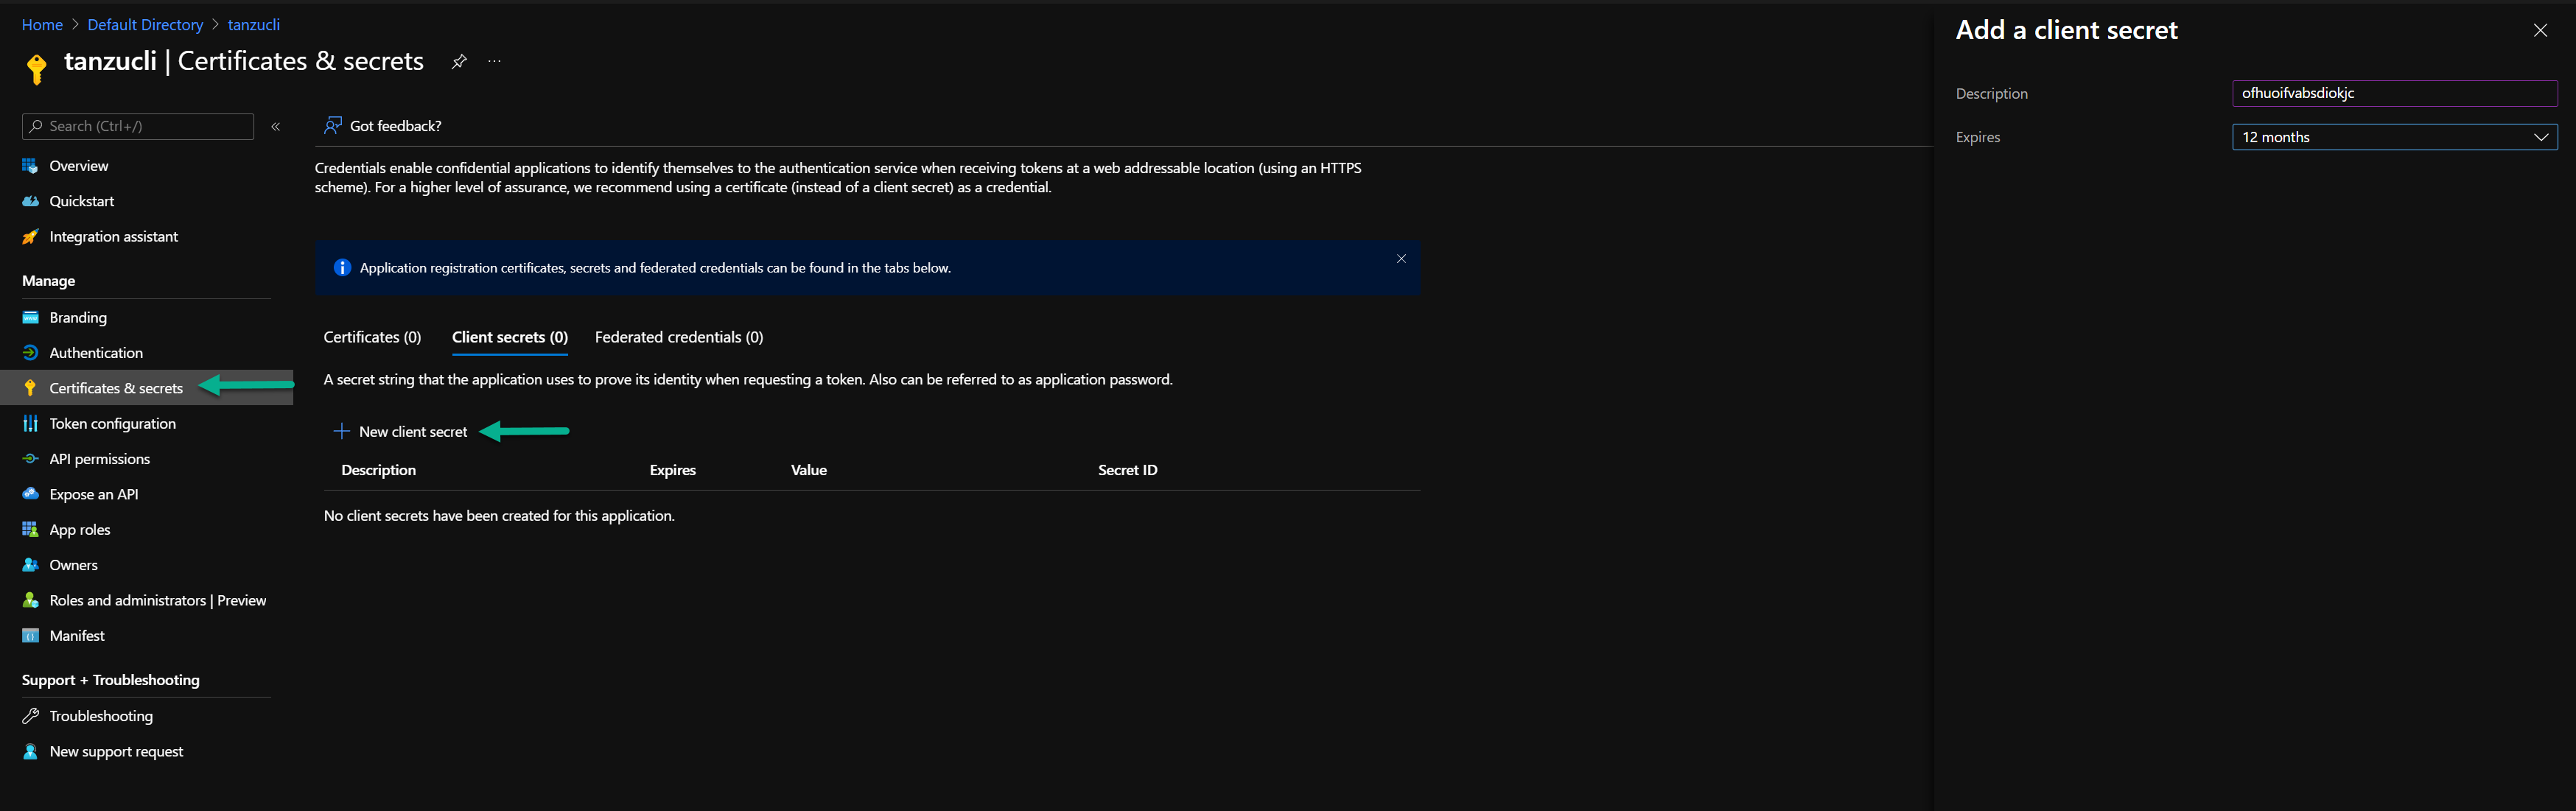Sort by the Description column header
Image resolution: width=2576 pixels, height=811 pixels.
[379, 470]
